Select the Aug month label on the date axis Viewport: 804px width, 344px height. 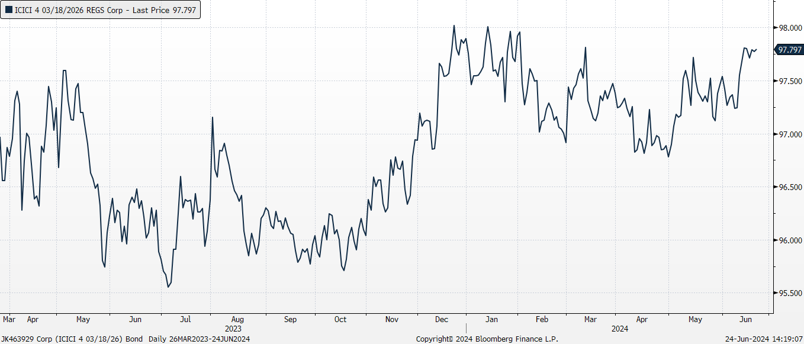click(x=237, y=319)
